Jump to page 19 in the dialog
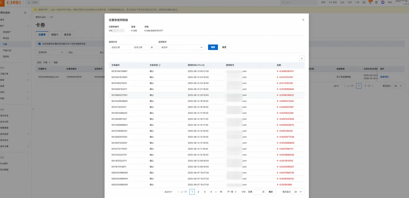This screenshot has height=198, width=409. tap(221, 192)
